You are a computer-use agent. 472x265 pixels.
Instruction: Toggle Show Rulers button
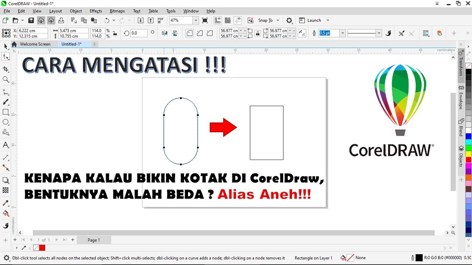pyautogui.click(x=218, y=20)
